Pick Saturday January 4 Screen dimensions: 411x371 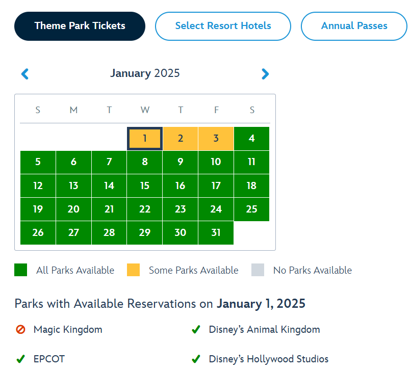(251, 139)
